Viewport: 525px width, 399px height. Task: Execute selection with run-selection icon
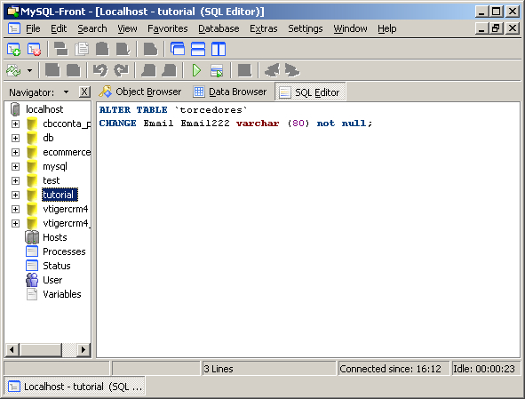point(217,71)
